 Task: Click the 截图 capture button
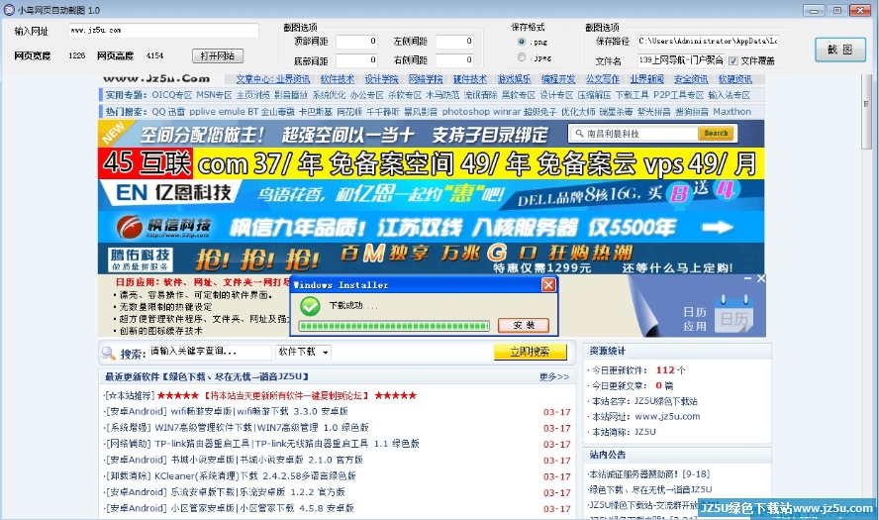tap(839, 50)
